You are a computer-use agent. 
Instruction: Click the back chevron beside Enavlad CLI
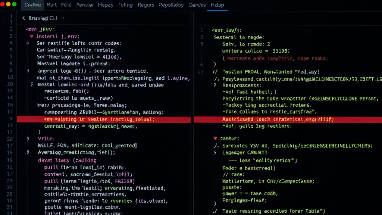click(x=24, y=18)
